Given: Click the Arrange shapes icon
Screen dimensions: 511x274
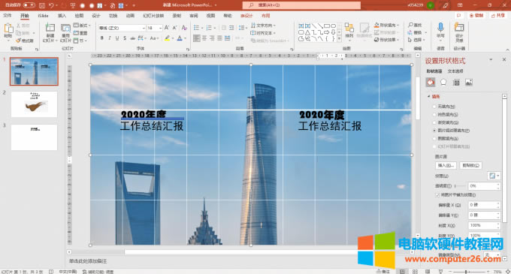Looking at the screenshot, I should (349, 30).
